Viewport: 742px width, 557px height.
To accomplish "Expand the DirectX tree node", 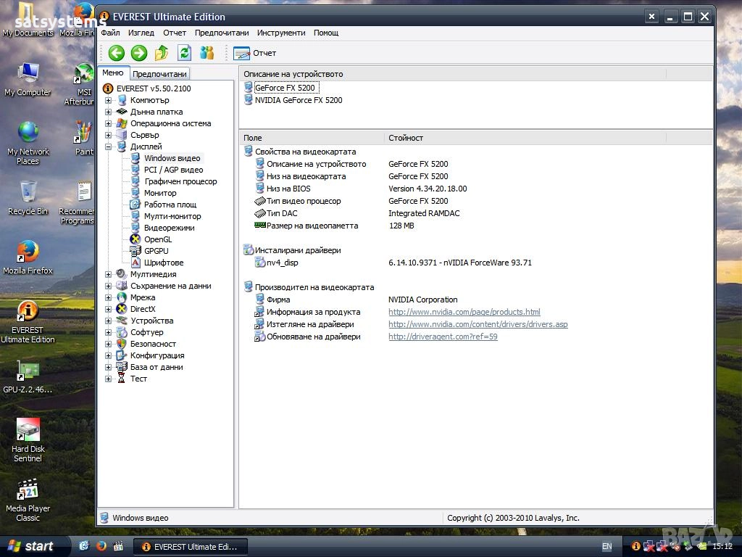I will 109,309.
